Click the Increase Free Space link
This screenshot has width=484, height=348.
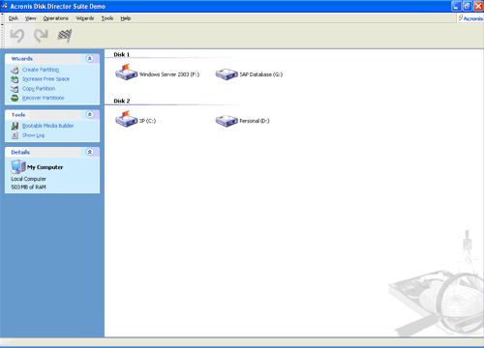tap(45, 79)
